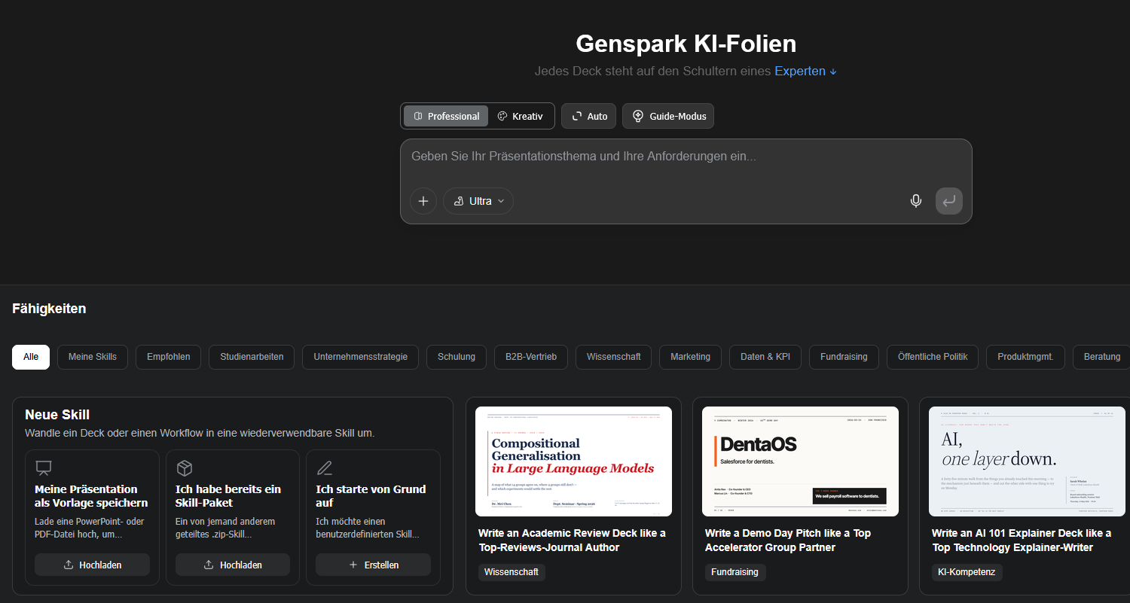
Task: Toggle the Auto mode button
Action: point(589,116)
